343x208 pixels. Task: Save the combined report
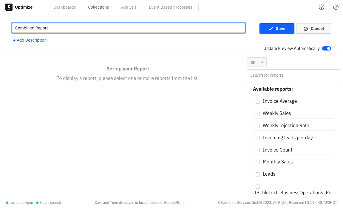pos(277,29)
